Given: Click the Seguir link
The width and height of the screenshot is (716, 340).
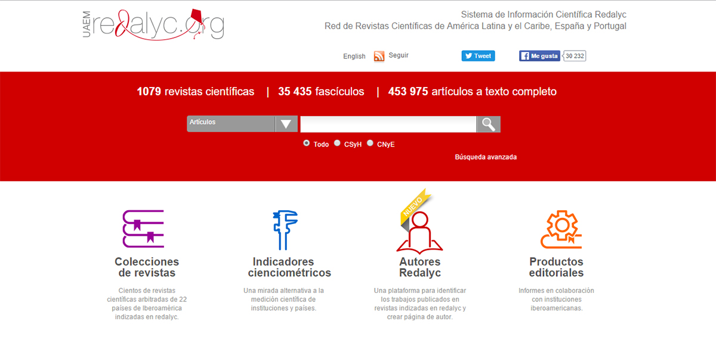Looking at the screenshot, I should pyautogui.click(x=399, y=55).
